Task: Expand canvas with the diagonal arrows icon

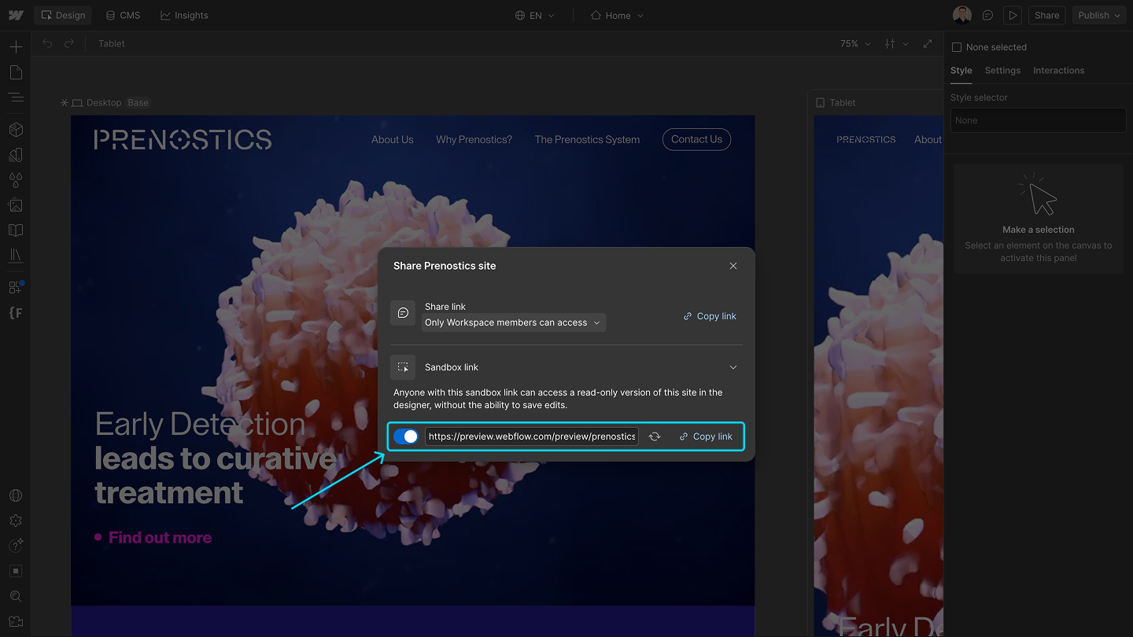Action: [928, 43]
